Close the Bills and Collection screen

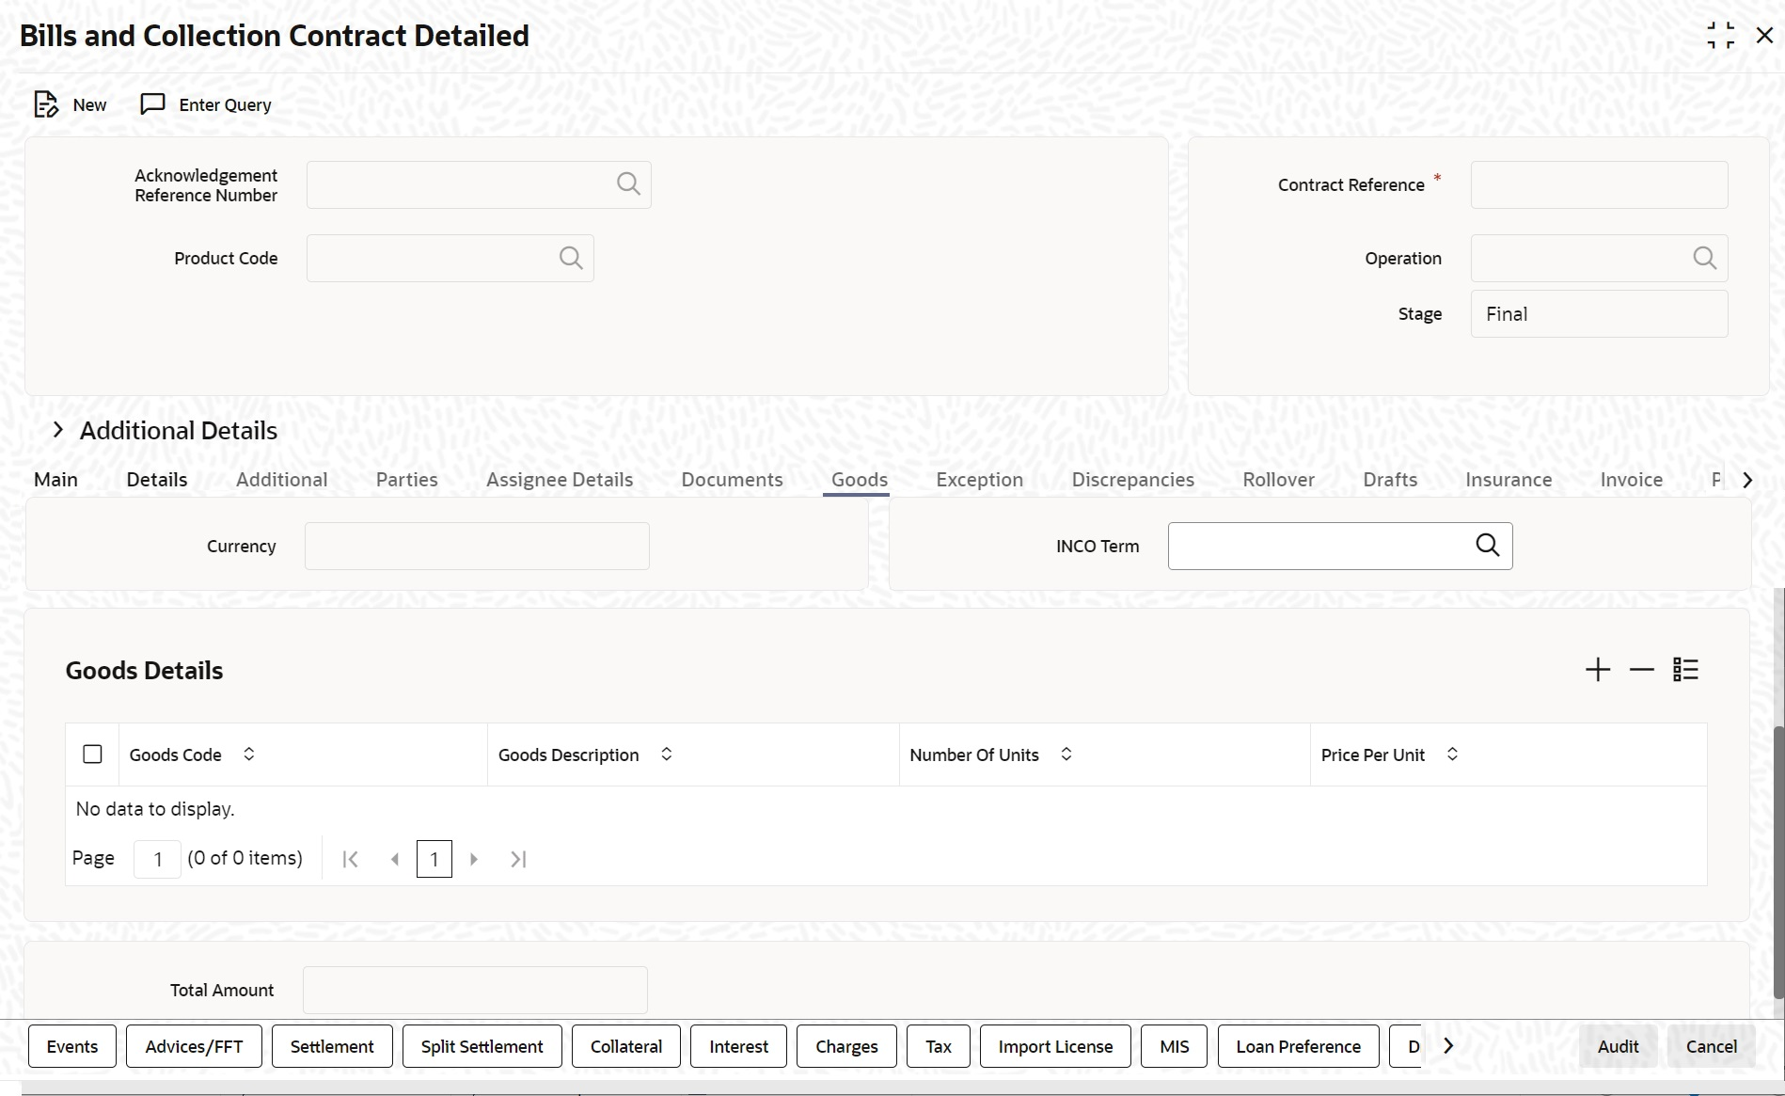[1764, 36]
